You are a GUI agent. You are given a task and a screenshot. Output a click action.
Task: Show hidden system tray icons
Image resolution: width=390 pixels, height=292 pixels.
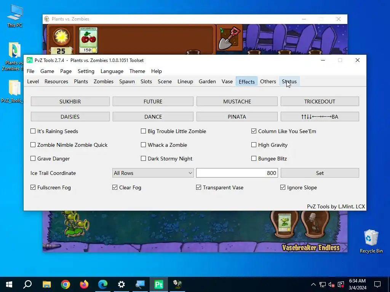point(313,284)
